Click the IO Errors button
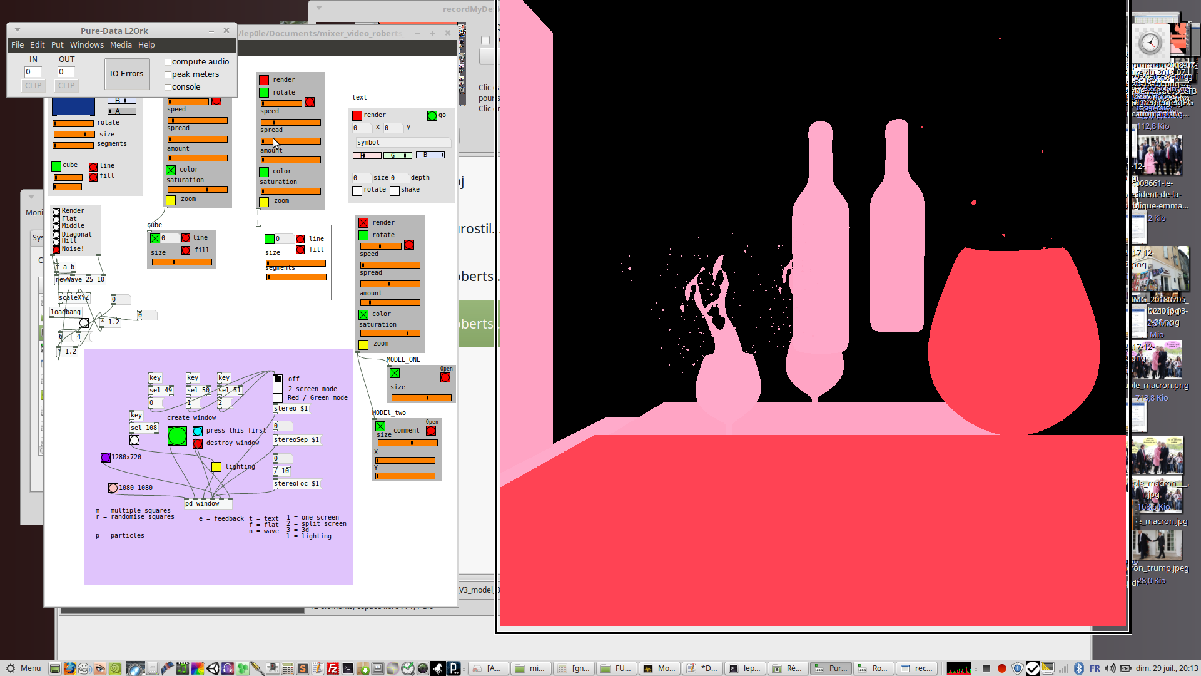 coord(127,74)
